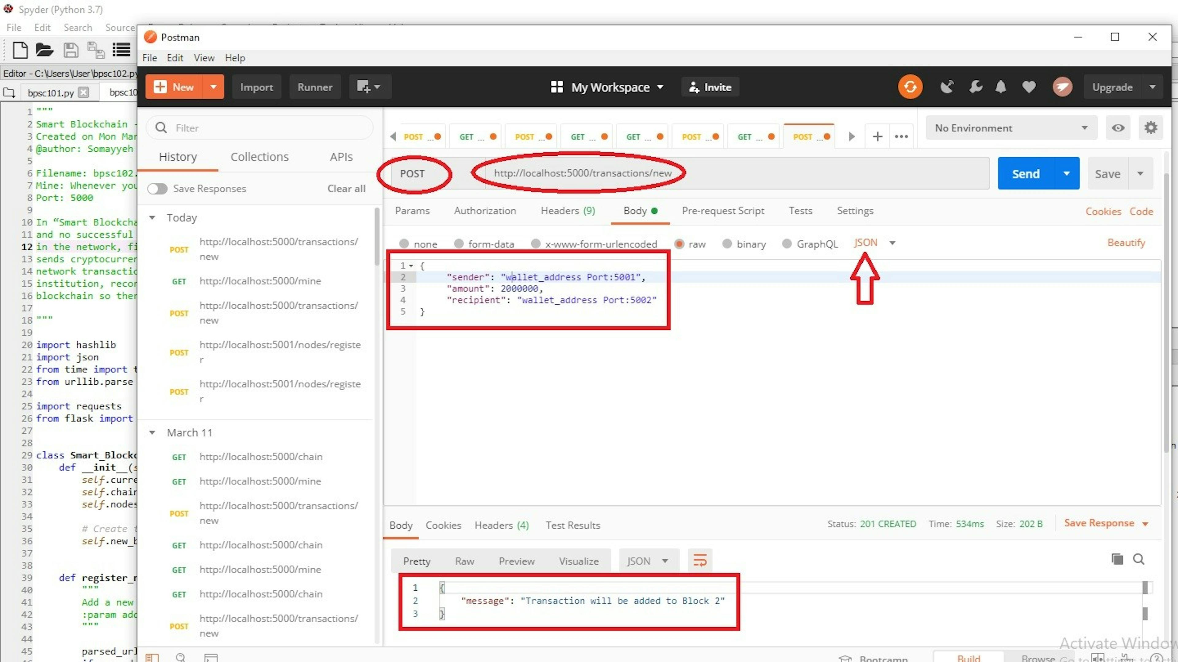Screen dimensions: 1178x662
Task: Switch to the Collections sidebar tab
Action: click(x=259, y=157)
